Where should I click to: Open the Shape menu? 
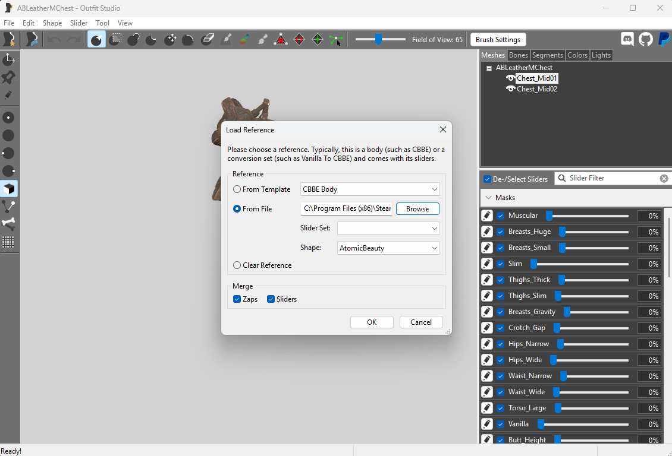(52, 23)
